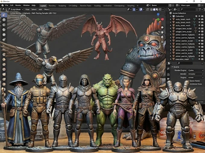Open the viewport editor type selector icon
Image resolution: width=205 pixels, height=153 pixels.
[x=4, y=9]
